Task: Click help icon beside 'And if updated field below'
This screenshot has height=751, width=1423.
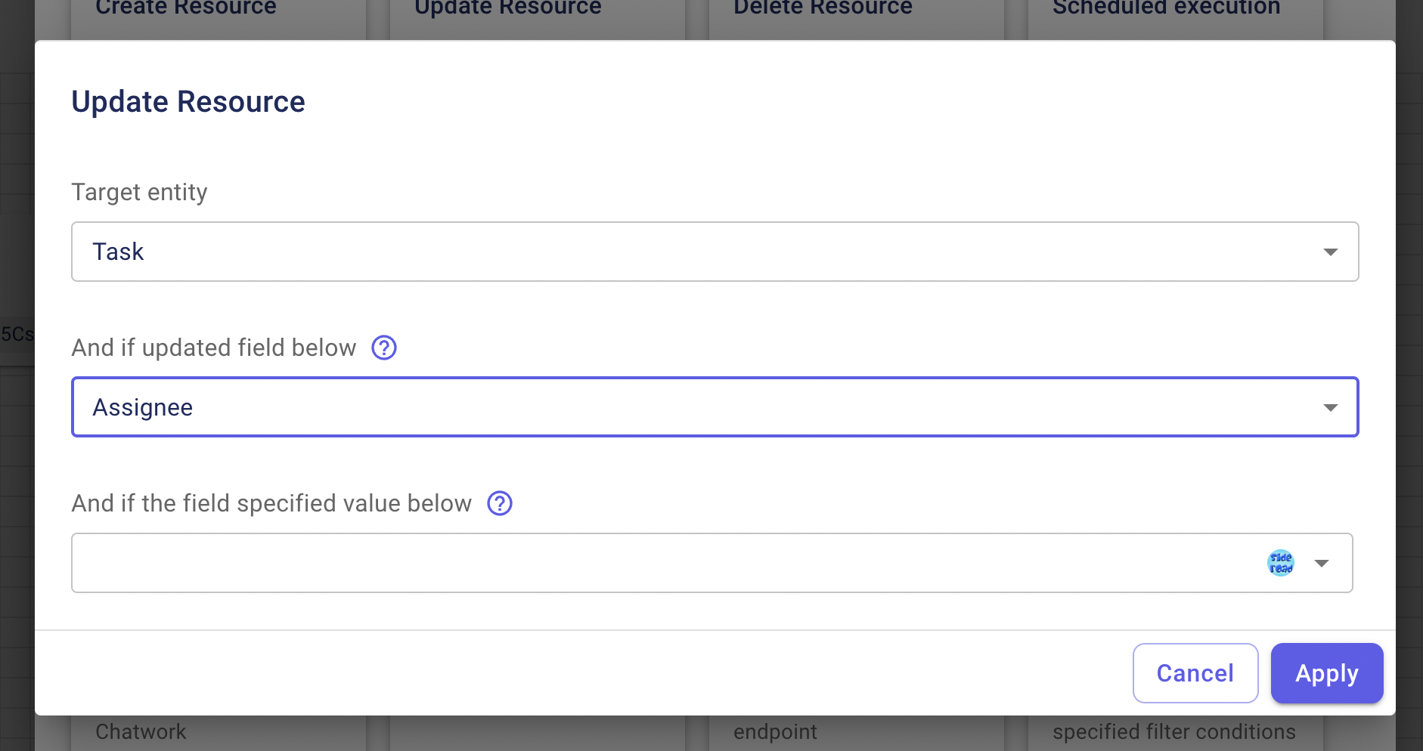Action: 384,348
